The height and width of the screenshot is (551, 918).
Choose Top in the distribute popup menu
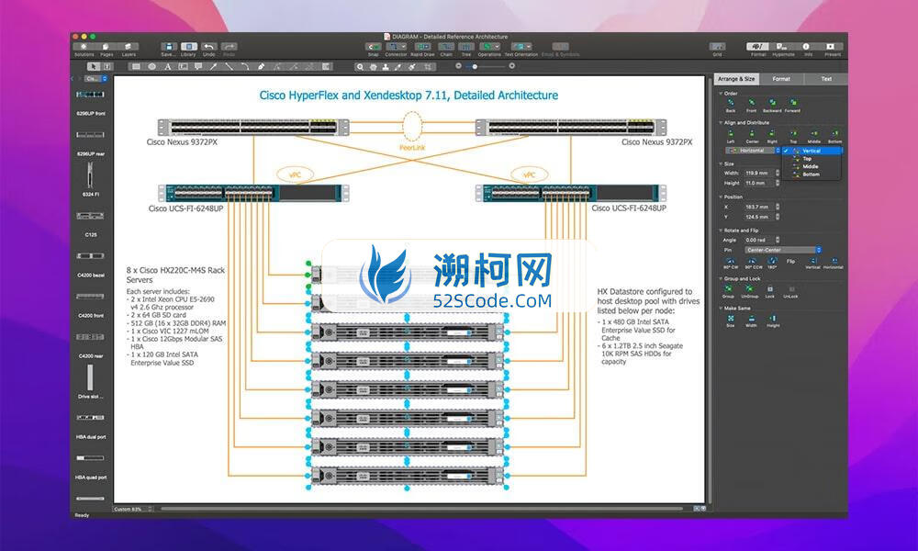812,159
